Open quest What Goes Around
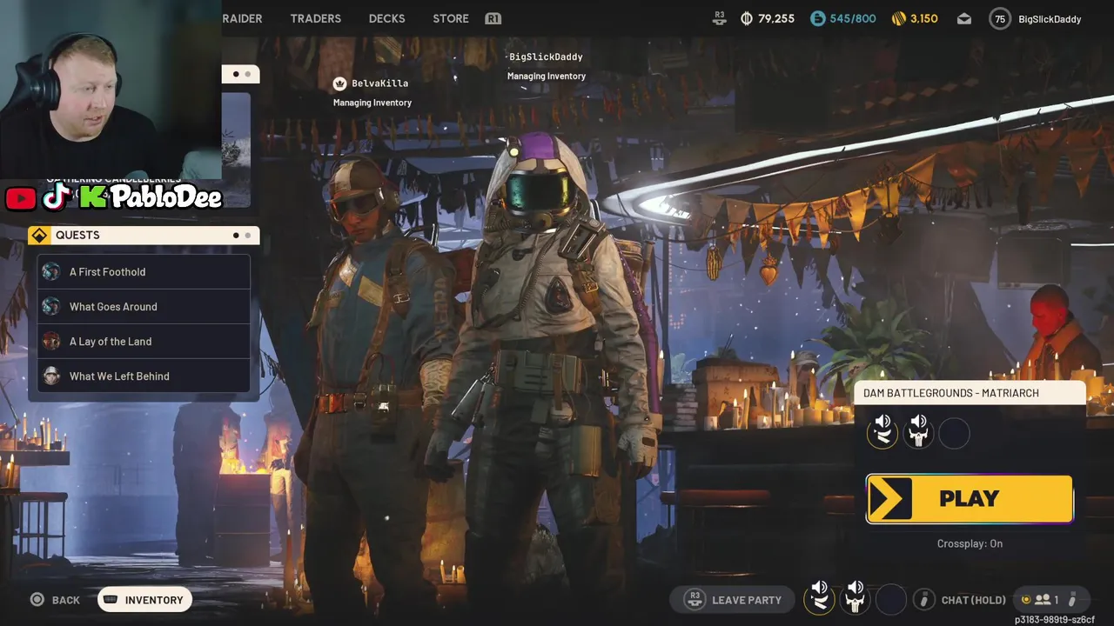Viewport: 1114px width, 626px height. (144, 307)
